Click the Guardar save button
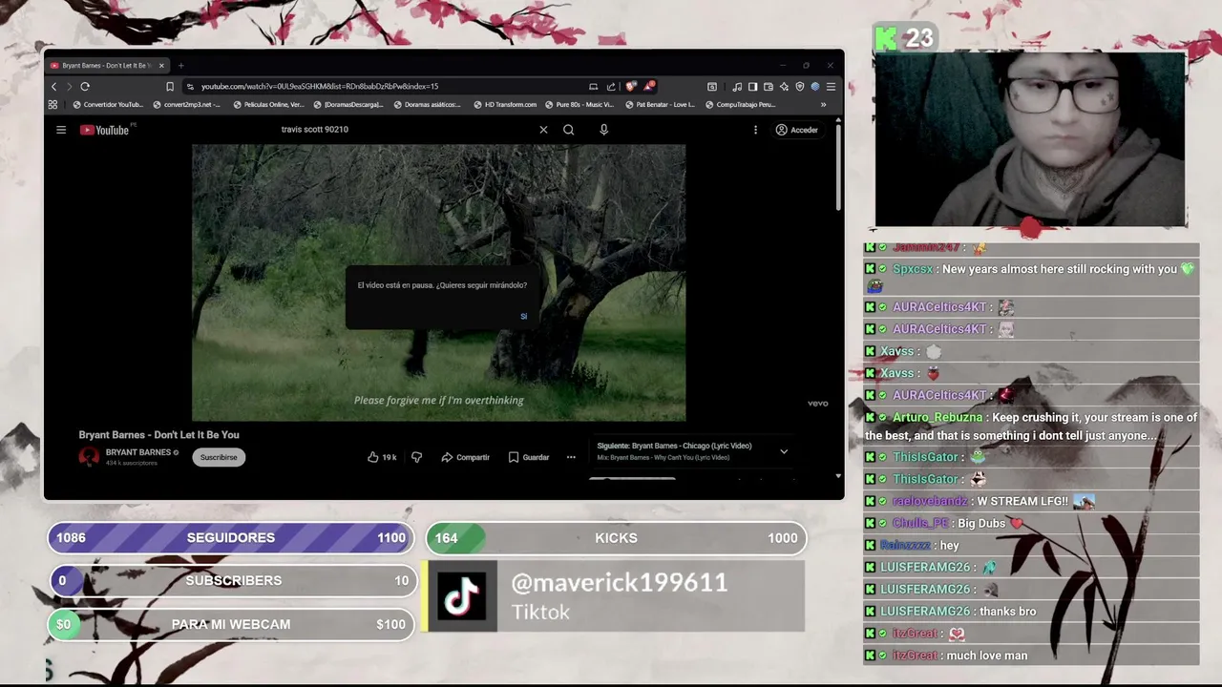The height and width of the screenshot is (687, 1222). pyautogui.click(x=528, y=457)
